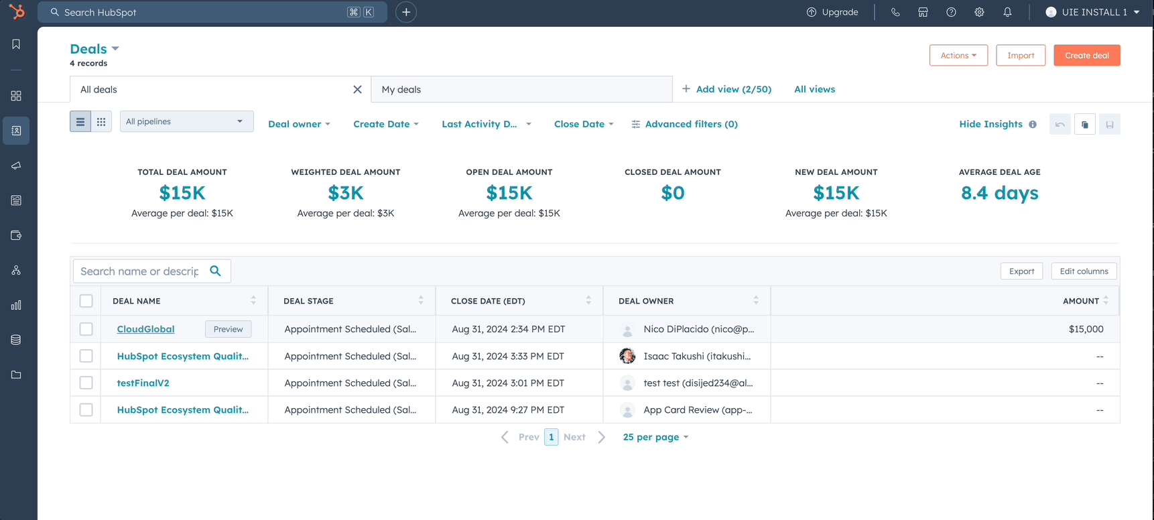Screen dimensions: 1154x520
Task: Click Preview button on CloudGlobal row
Action: pyautogui.click(x=228, y=329)
